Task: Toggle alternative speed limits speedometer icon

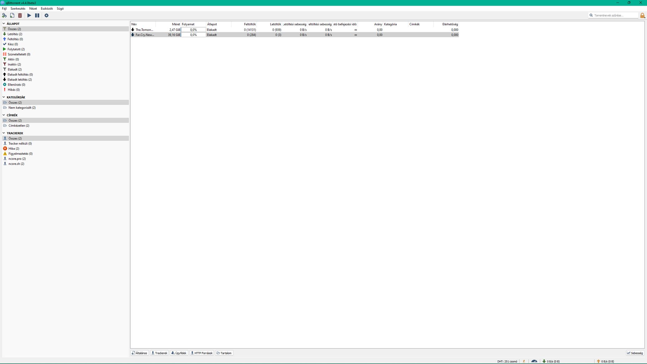Action: [x=534, y=361]
